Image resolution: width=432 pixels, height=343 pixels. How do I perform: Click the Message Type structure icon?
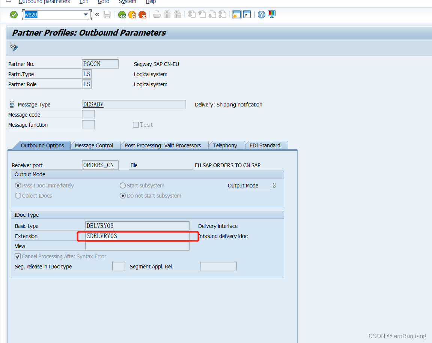coord(12,104)
